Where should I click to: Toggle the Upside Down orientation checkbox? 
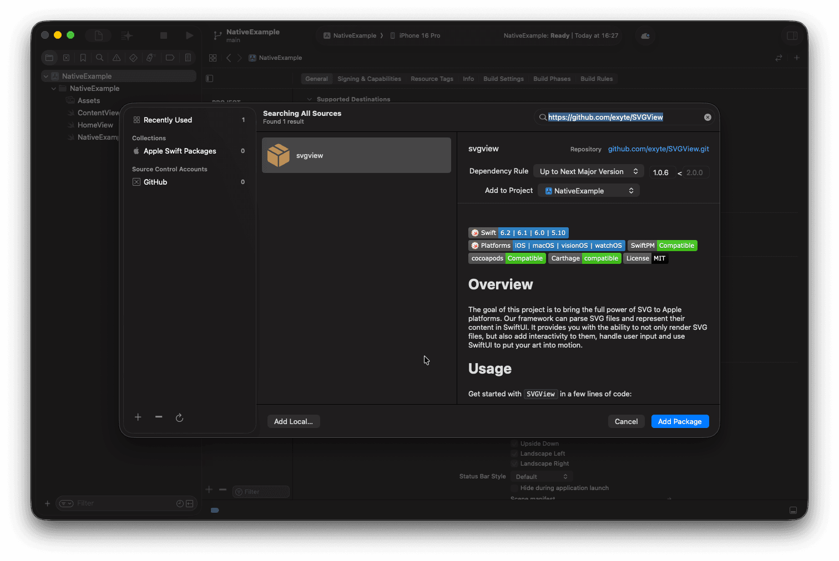point(514,443)
